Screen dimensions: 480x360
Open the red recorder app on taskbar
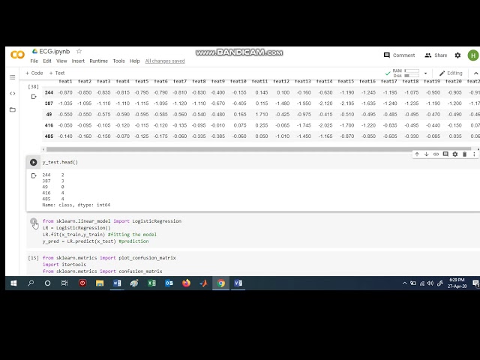pyautogui.click(x=82, y=283)
